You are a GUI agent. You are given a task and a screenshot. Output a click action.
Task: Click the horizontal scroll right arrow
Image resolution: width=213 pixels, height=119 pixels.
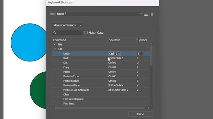point(148,108)
